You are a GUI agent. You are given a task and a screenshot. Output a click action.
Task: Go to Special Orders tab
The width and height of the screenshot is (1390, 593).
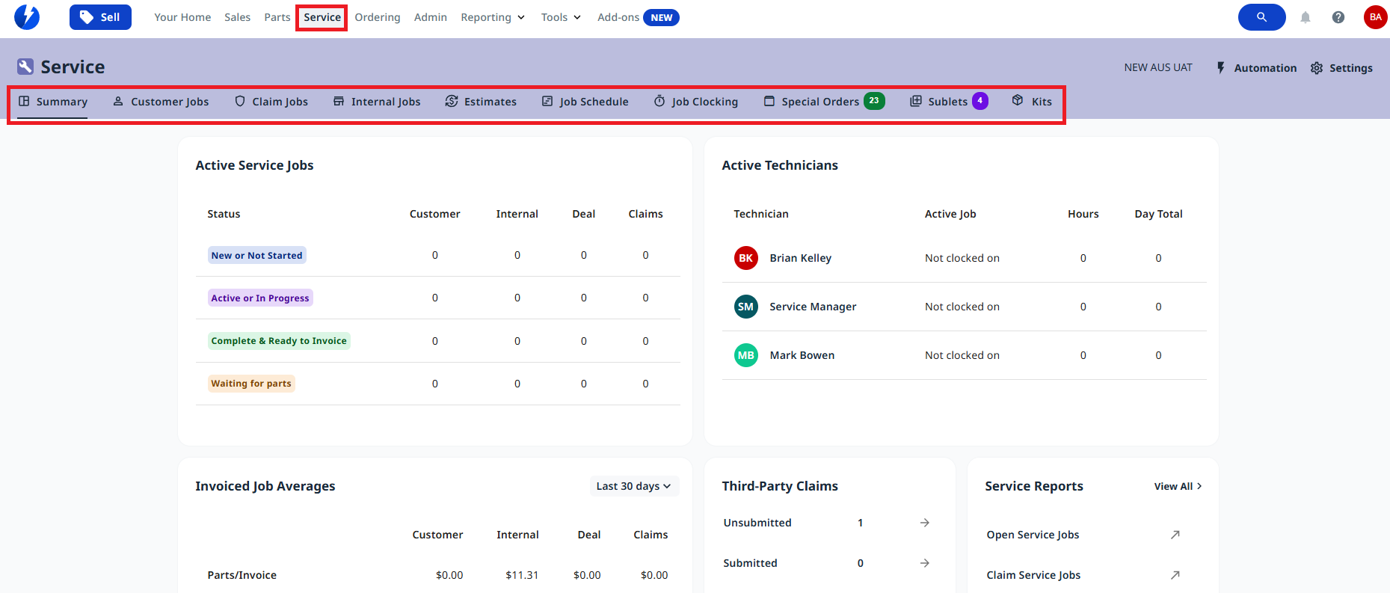tap(819, 102)
